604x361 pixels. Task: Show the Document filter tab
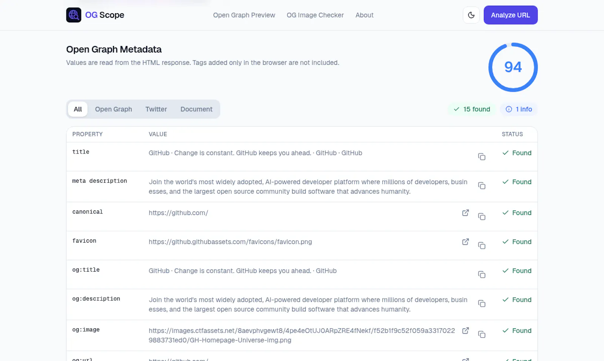point(196,109)
